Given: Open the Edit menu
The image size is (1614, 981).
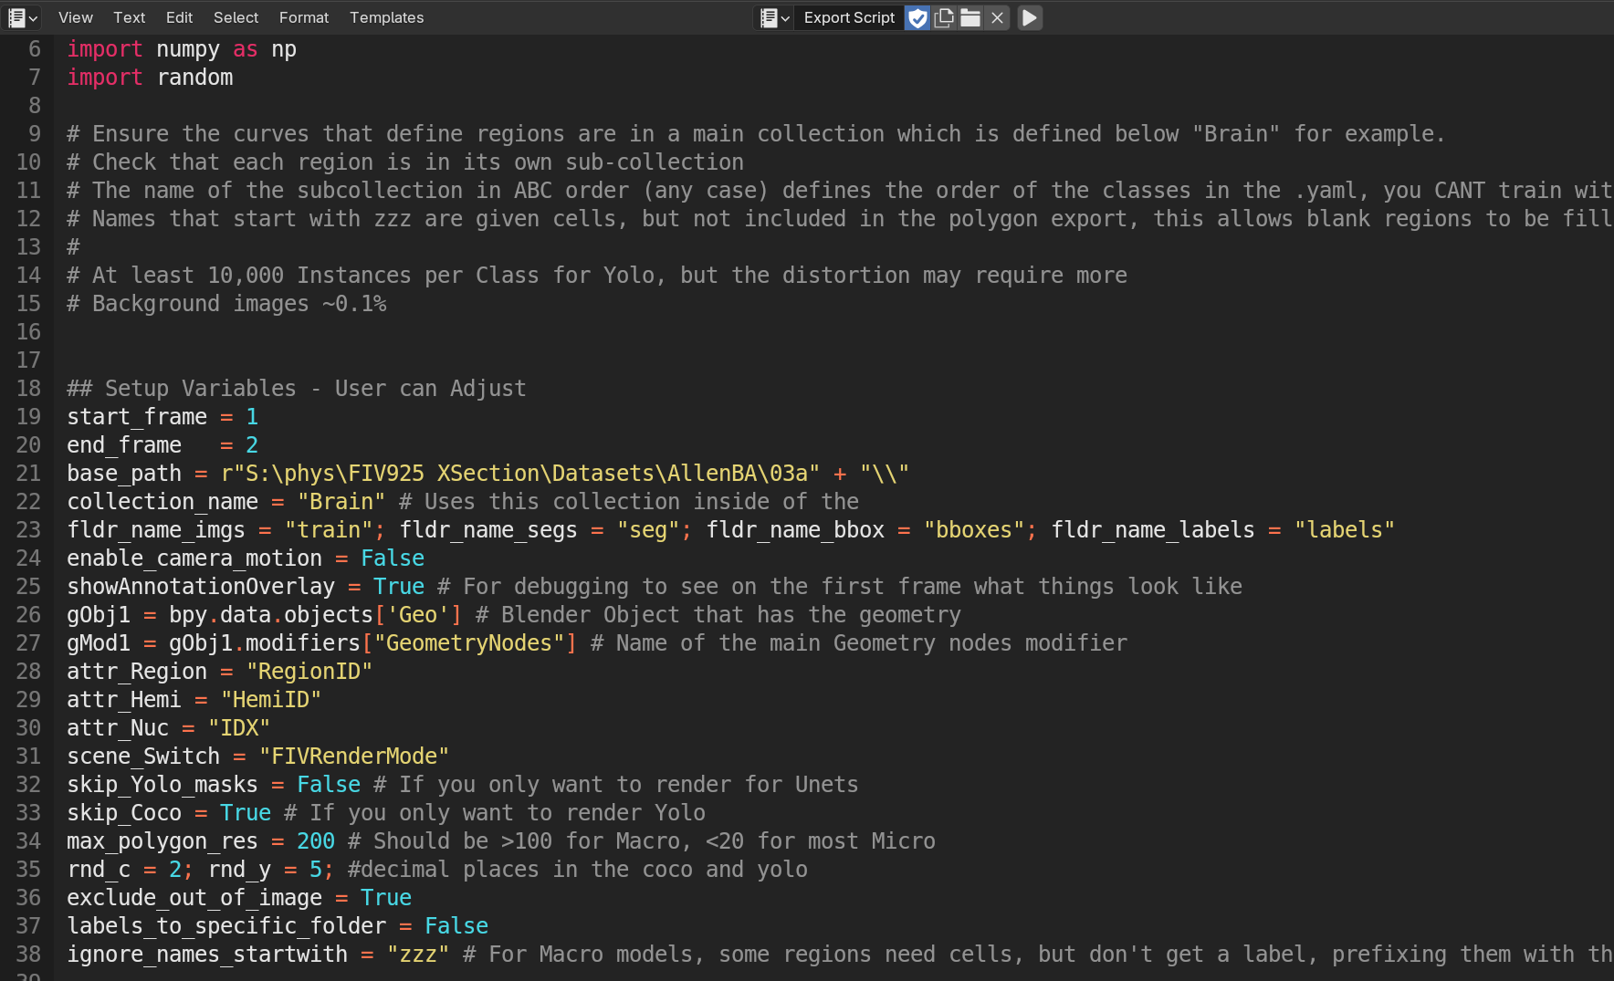Looking at the screenshot, I should point(178,17).
